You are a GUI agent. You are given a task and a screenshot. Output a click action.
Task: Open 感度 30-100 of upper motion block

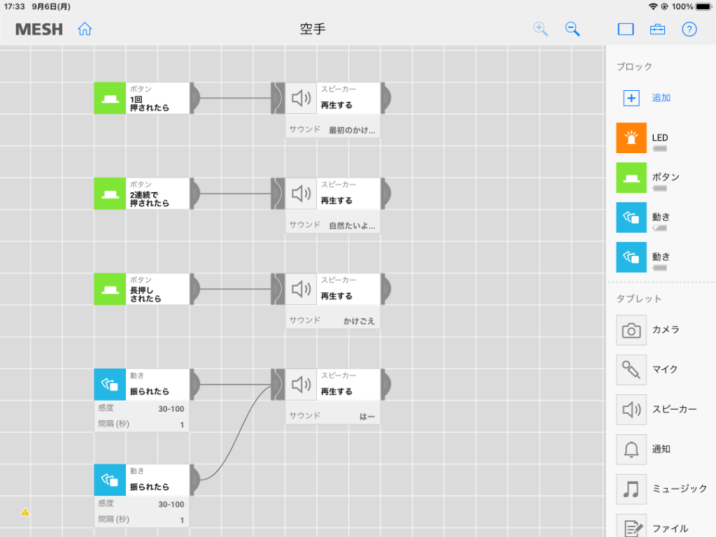point(141,408)
